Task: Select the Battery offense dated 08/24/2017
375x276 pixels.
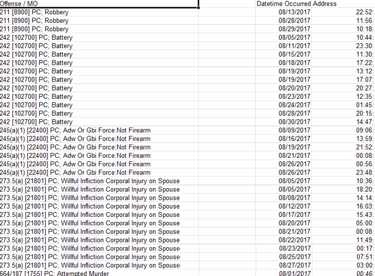Action: 36,105
